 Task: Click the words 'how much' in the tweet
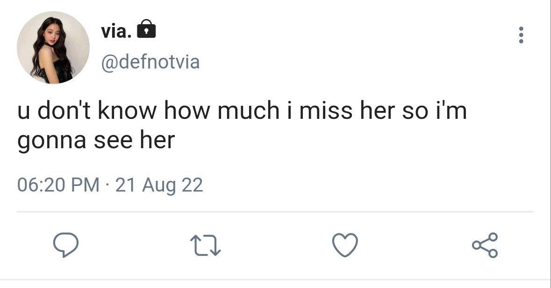tap(222, 110)
